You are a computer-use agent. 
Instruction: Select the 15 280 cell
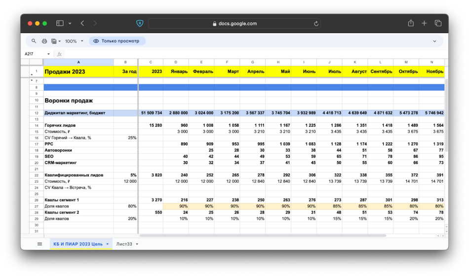point(151,125)
